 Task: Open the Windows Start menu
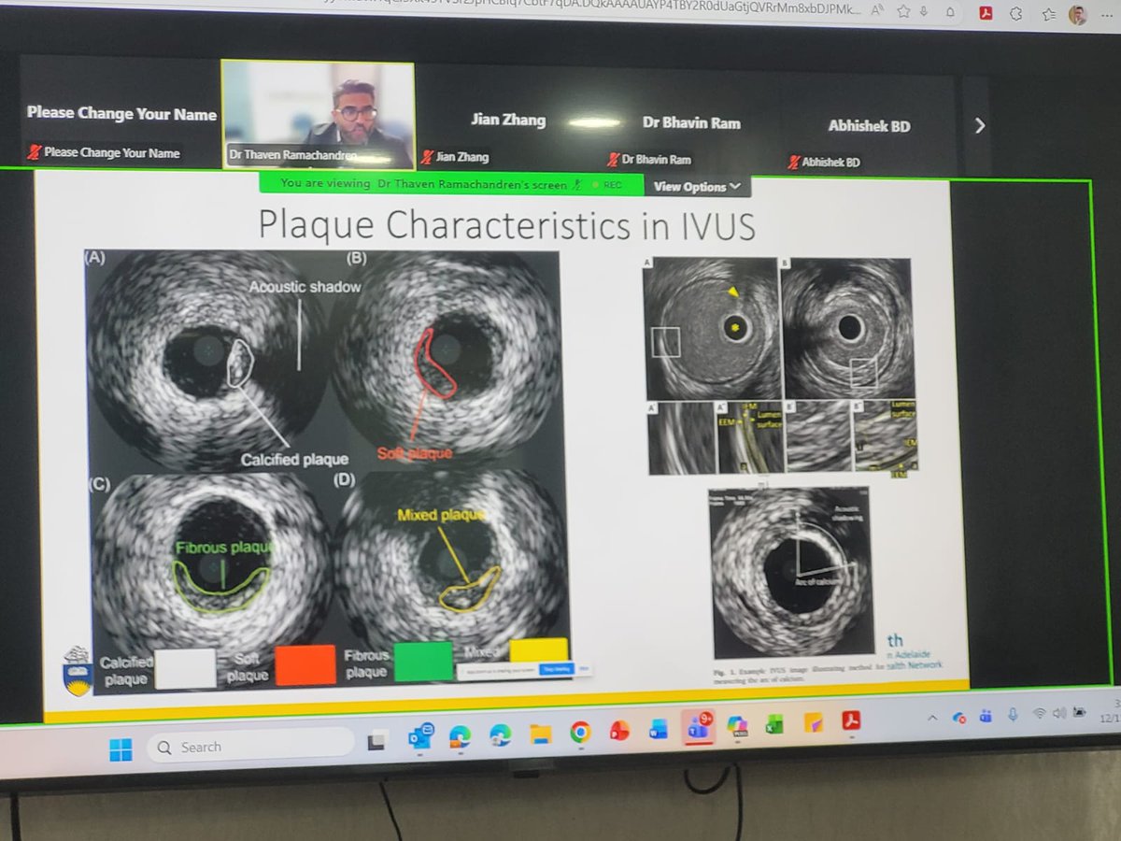coord(121,748)
